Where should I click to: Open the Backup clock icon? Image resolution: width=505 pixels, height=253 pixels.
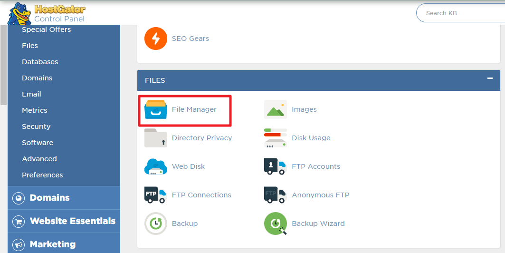pyautogui.click(x=155, y=224)
